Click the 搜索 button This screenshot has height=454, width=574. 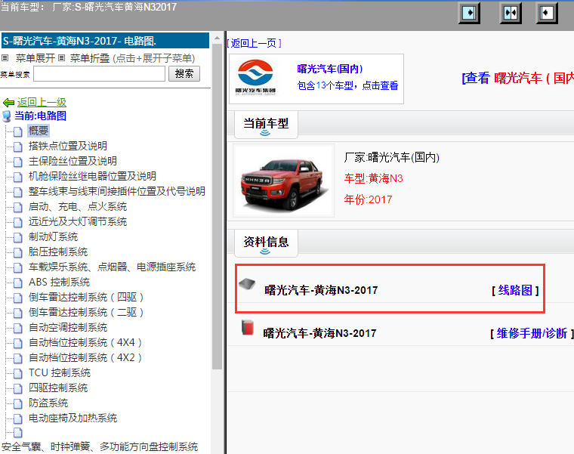(x=184, y=73)
